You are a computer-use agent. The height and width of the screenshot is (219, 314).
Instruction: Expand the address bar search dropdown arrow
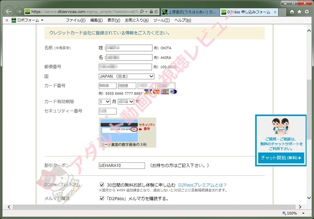pos(146,12)
